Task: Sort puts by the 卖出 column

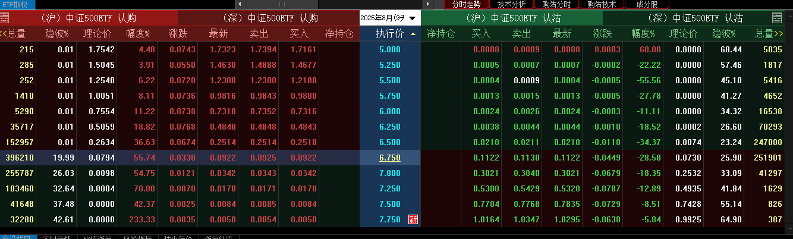Action: pos(521,34)
